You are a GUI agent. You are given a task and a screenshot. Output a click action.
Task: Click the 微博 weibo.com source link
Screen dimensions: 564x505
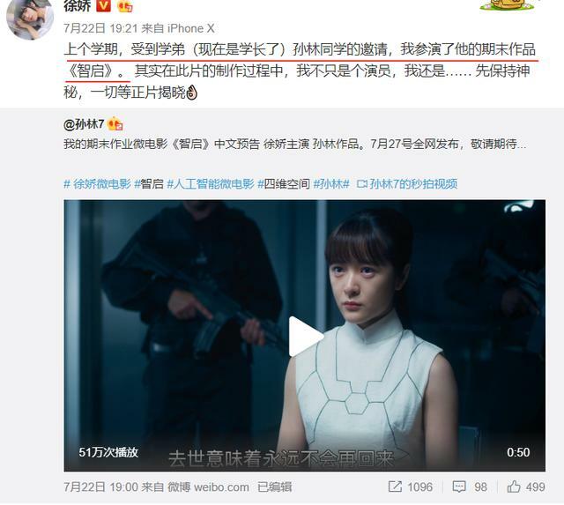[x=208, y=487]
